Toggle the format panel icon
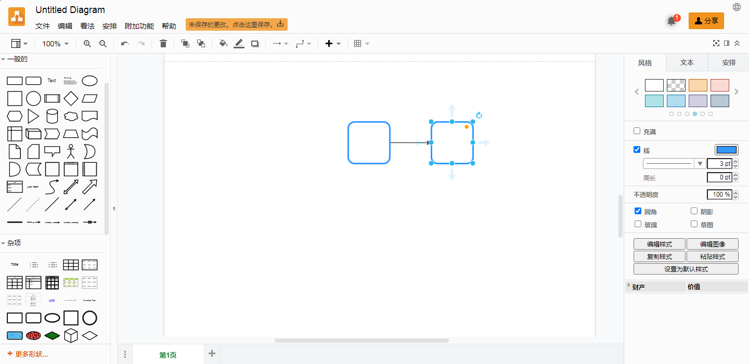 727,43
